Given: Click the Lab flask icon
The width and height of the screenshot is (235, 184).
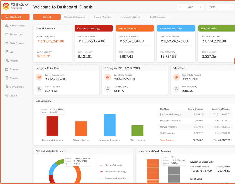Looking at the screenshot, I should (7, 52).
